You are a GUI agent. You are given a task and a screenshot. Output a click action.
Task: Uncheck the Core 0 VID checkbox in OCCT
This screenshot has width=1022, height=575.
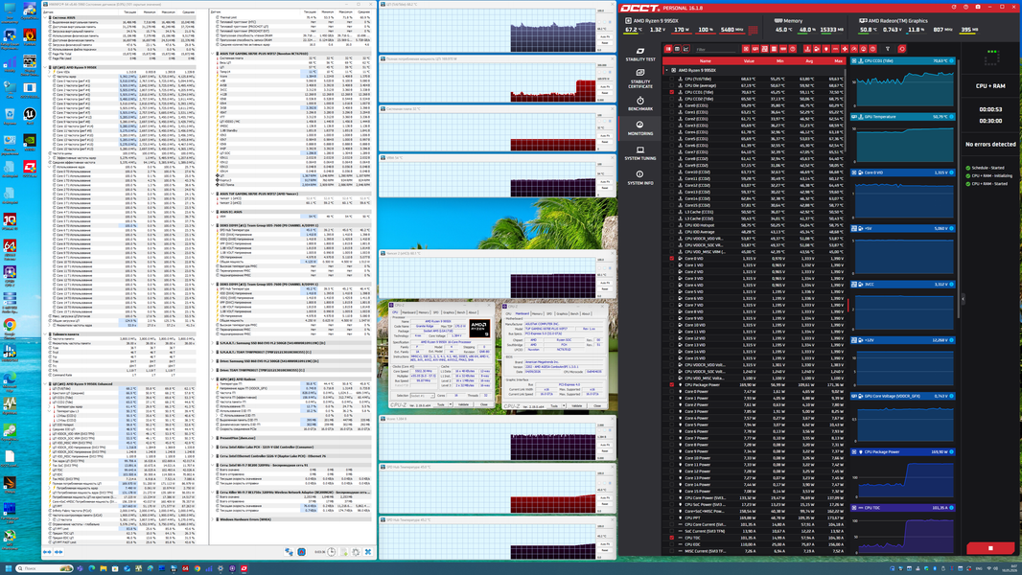tap(672, 259)
